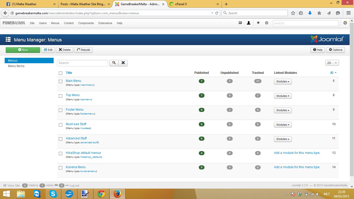Click the Kunena Menu published count 9
The image size is (354, 199).
click(202, 167)
